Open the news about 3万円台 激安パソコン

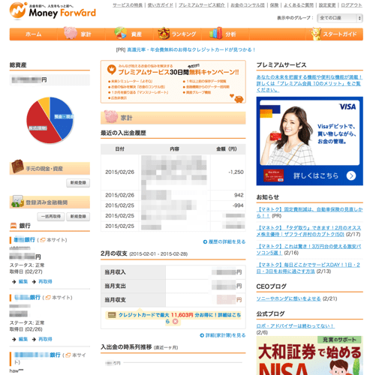coord(308,250)
